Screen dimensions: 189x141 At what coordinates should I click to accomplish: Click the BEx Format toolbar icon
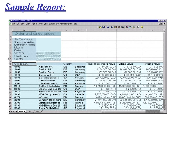[127, 27]
